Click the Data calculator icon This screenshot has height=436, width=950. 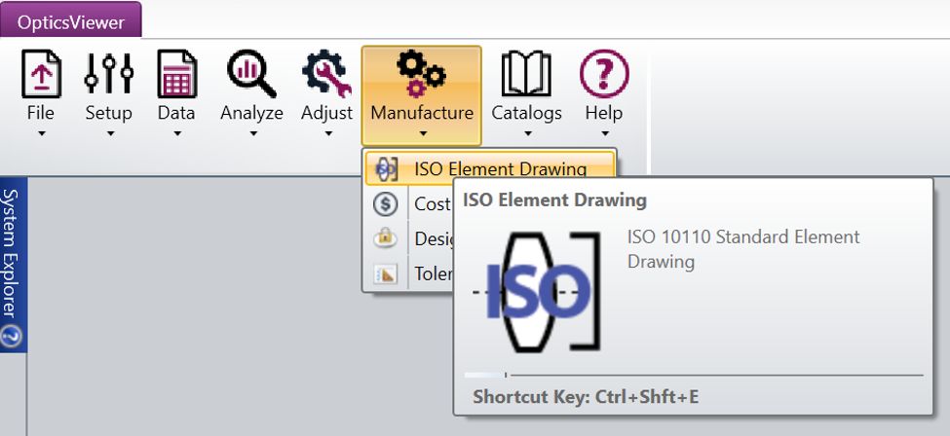pos(176,74)
